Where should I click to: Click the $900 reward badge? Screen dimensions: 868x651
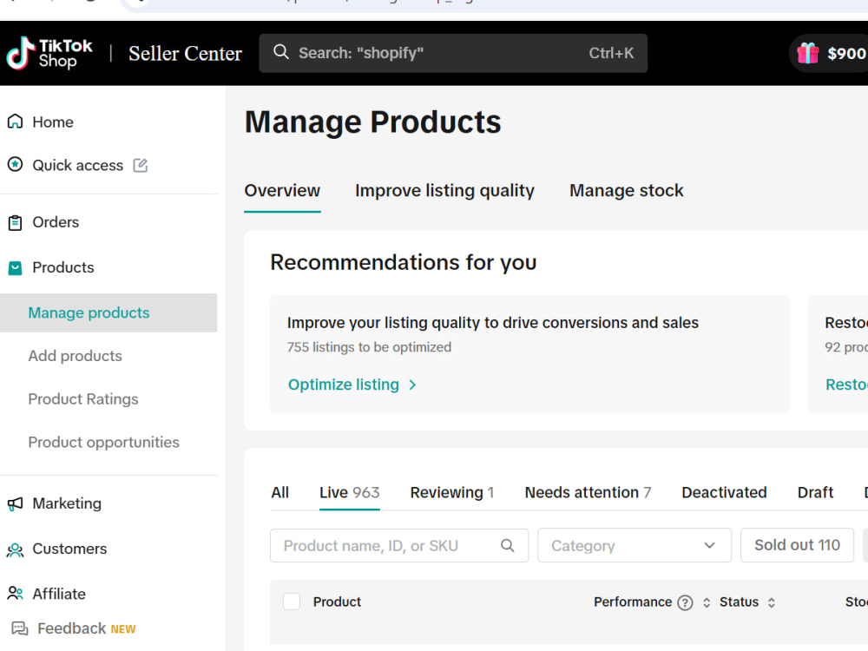coord(831,53)
